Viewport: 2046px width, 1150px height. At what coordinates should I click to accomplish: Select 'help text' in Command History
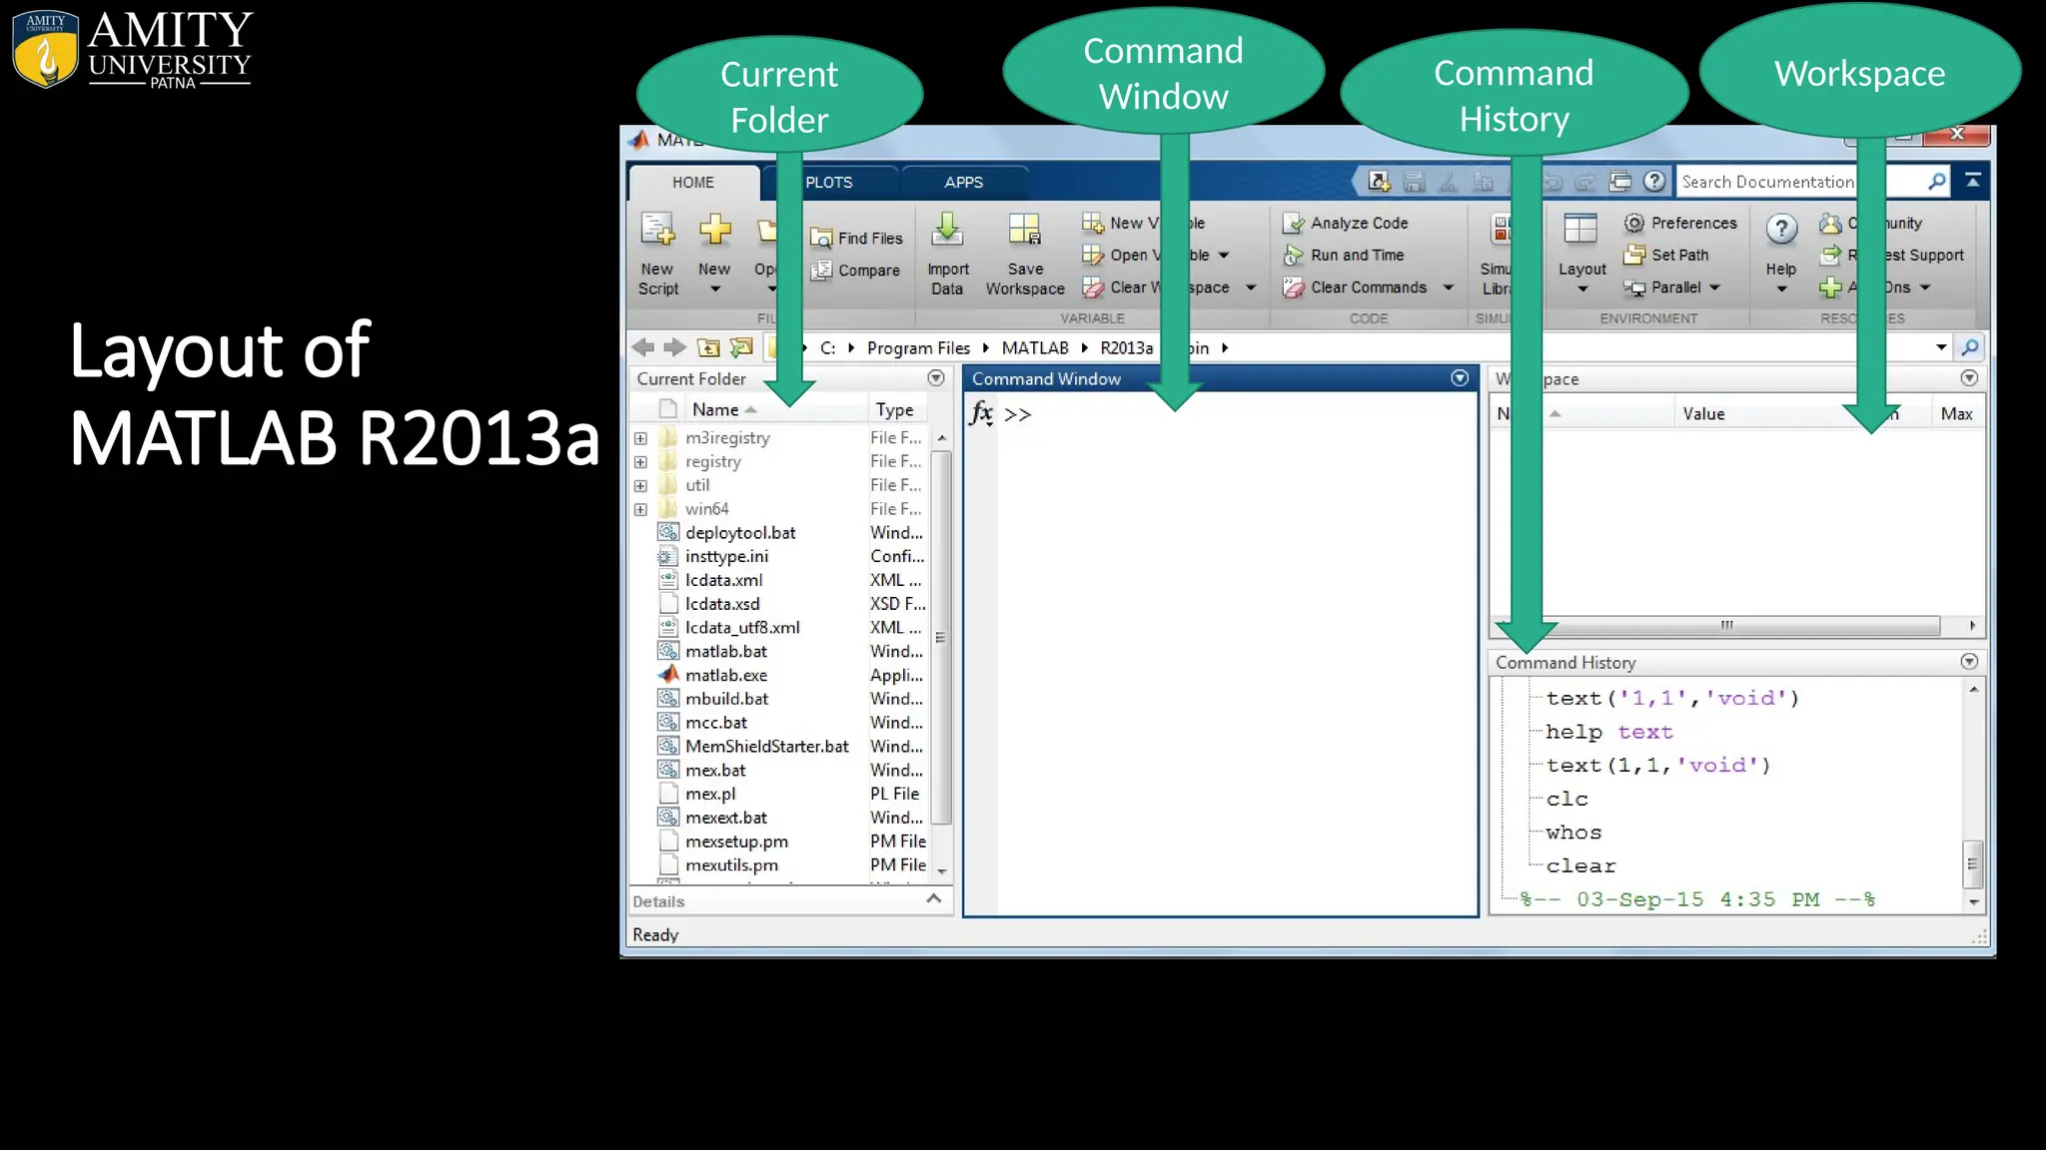1609,732
